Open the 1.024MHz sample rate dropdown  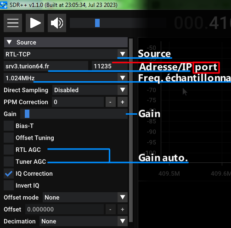(x=66, y=78)
